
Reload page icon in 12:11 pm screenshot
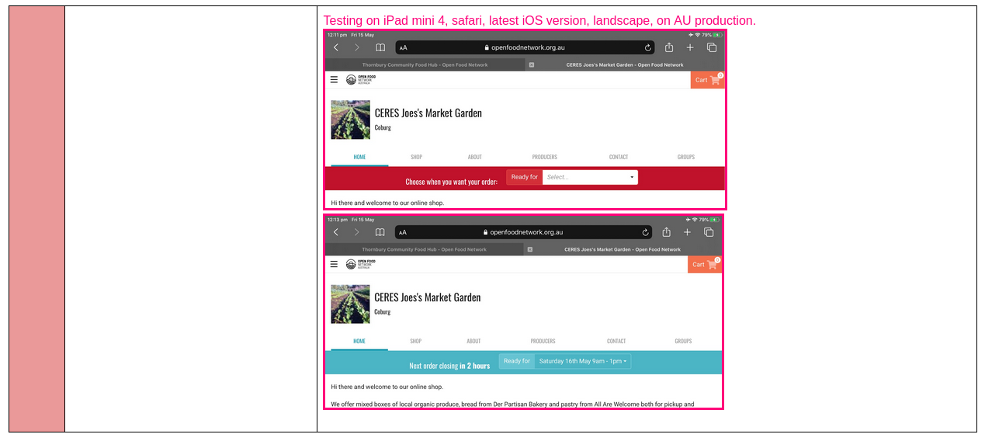[648, 47]
